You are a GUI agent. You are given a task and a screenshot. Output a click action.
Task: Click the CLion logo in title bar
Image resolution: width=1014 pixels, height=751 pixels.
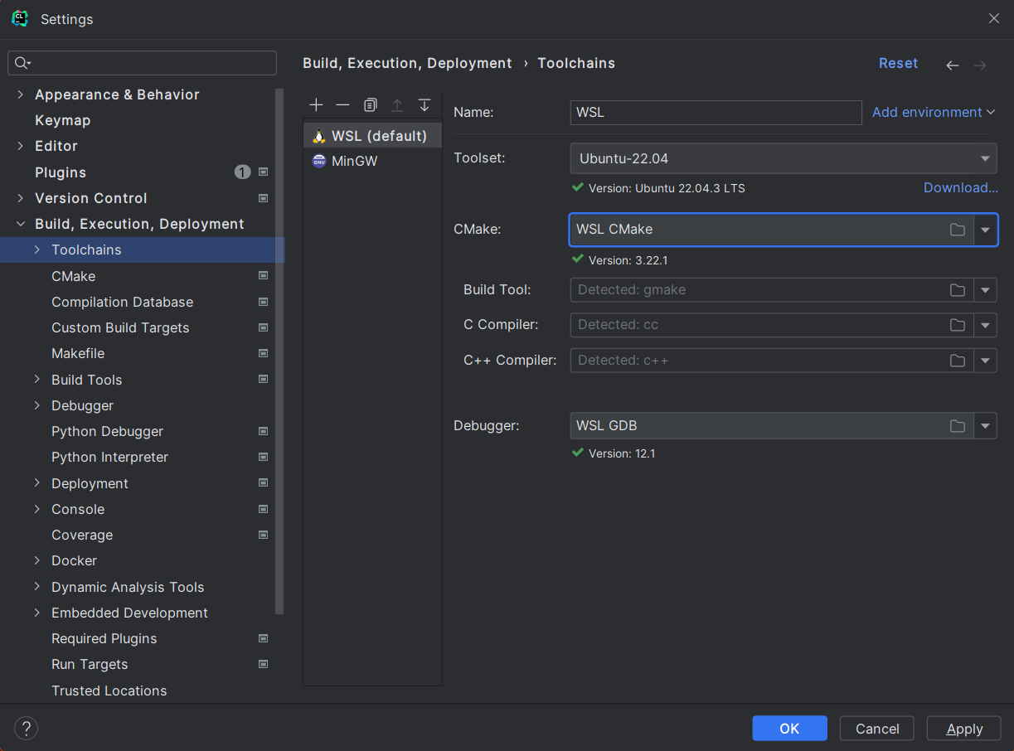coord(20,18)
